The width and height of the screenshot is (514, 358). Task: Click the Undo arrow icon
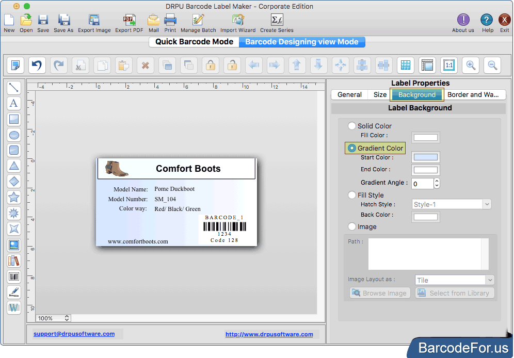pos(37,65)
